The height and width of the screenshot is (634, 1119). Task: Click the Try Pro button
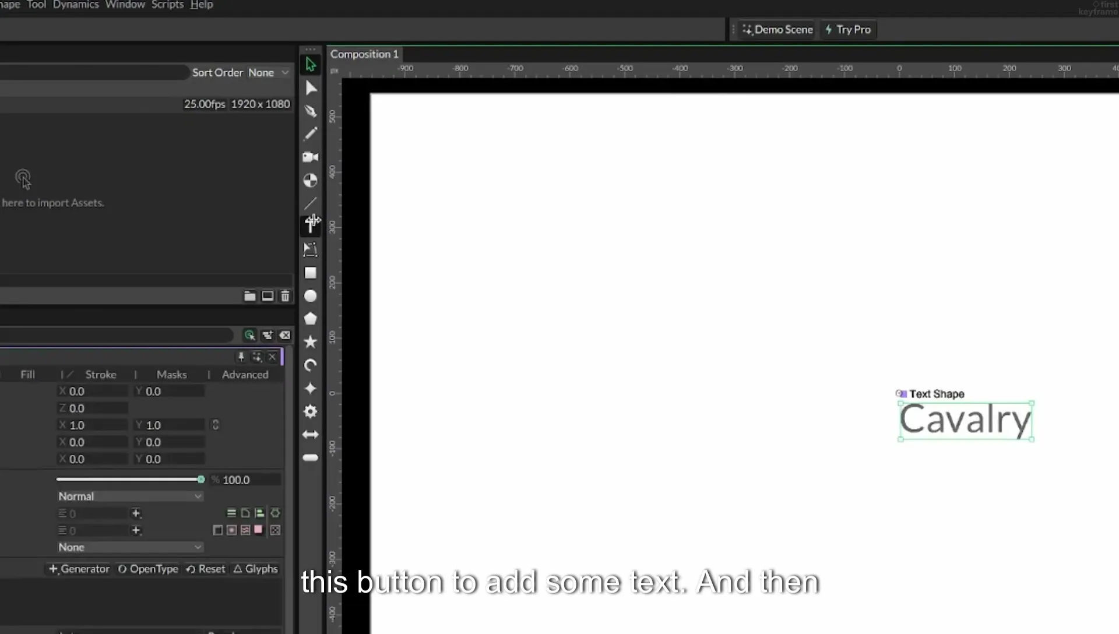coord(849,30)
